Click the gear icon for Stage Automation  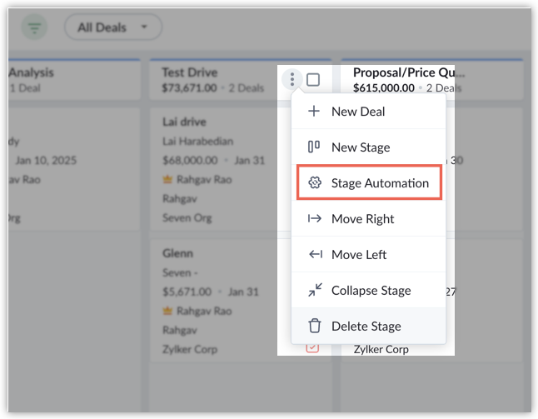click(x=315, y=182)
